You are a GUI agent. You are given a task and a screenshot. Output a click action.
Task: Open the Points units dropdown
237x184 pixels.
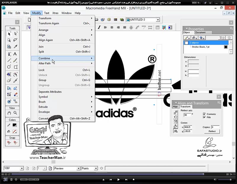click(96, 168)
